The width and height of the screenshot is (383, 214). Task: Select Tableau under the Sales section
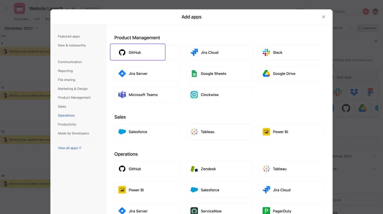[219, 131]
